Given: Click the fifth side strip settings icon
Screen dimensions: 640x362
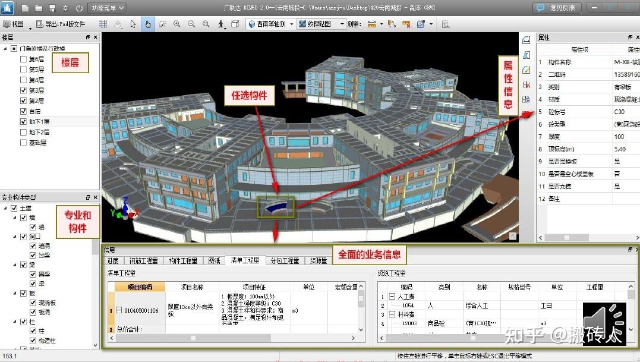Looking at the screenshot, I should coord(526,100).
